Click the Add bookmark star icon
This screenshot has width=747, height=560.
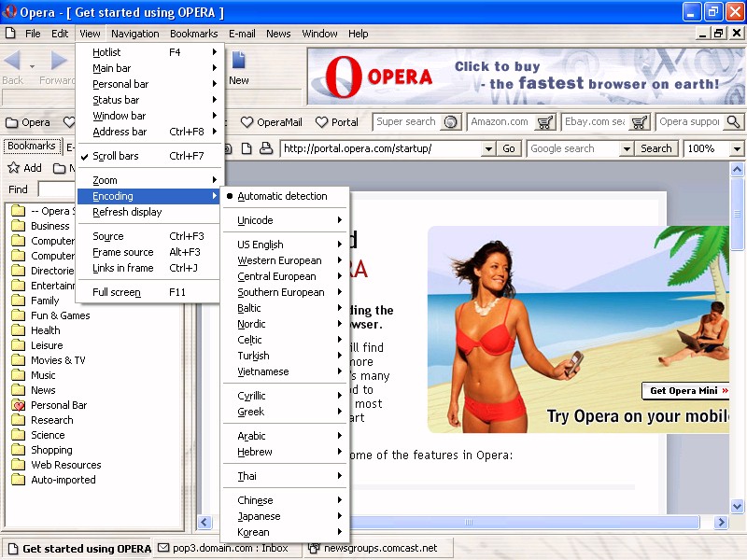(x=13, y=168)
